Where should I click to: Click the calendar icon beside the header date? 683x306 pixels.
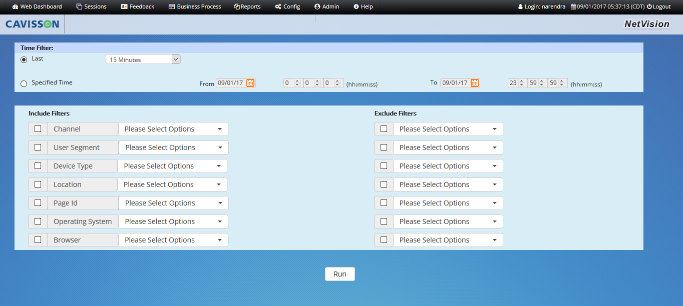tap(573, 6)
